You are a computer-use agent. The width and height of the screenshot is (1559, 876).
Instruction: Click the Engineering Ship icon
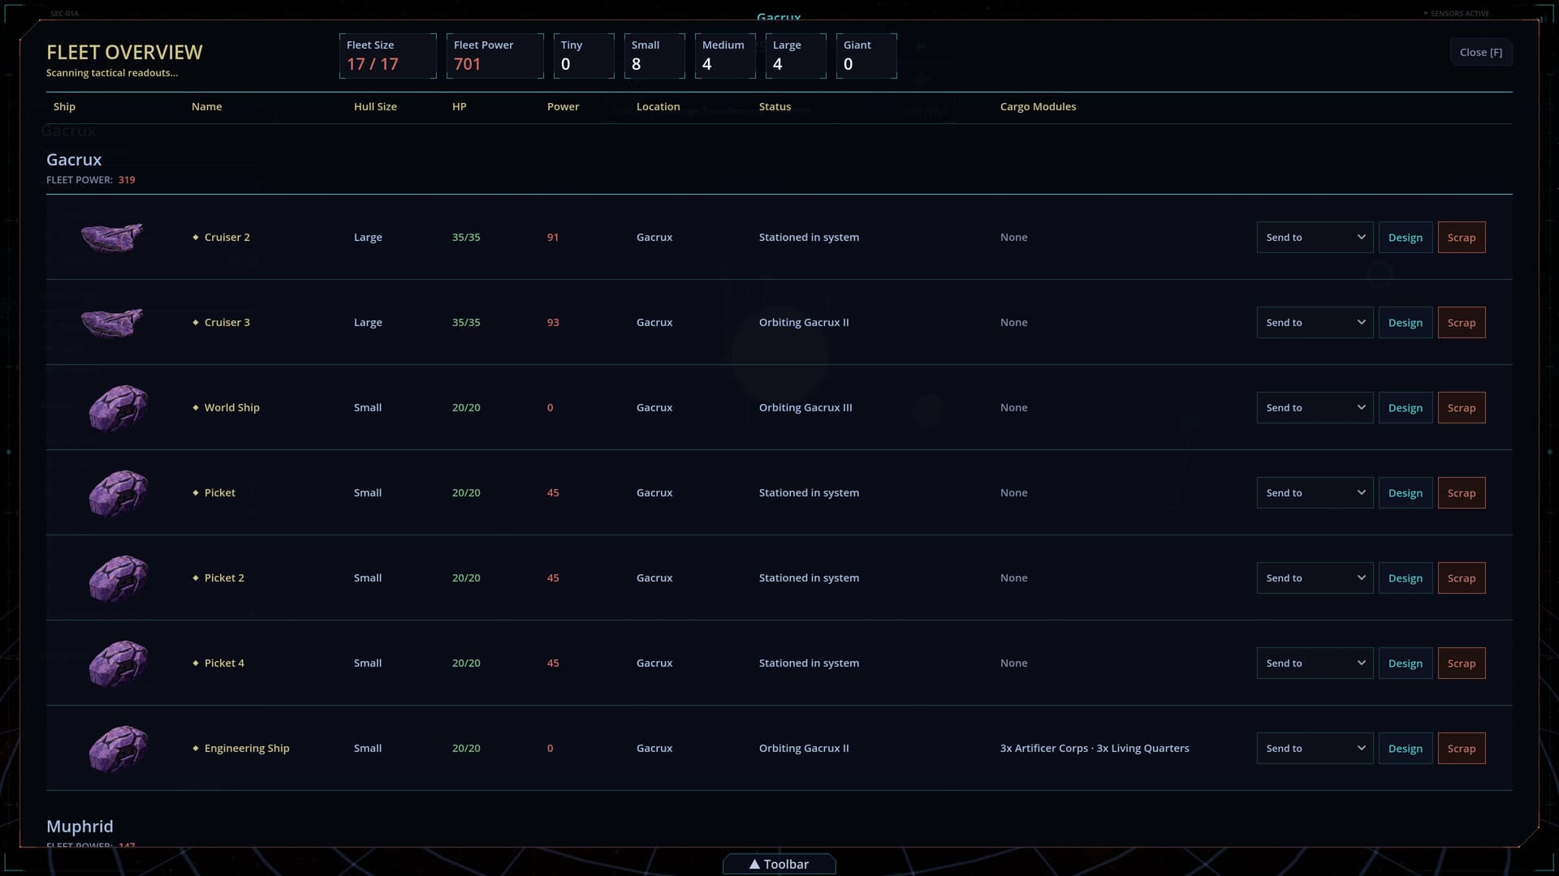pyautogui.click(x=119, y=748)
